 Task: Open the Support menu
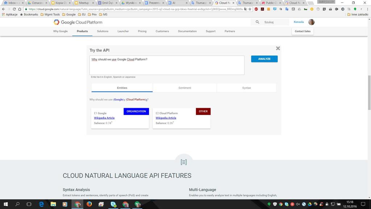210,31
